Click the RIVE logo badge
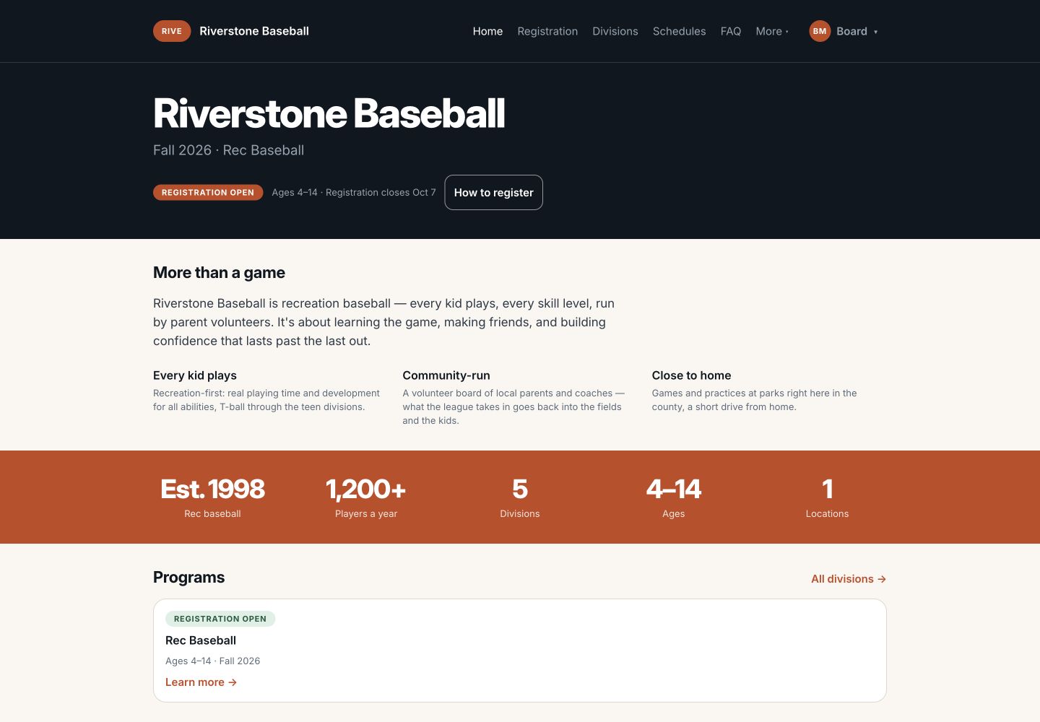This screenshot has height=722, width=1040. click(172, 31)
